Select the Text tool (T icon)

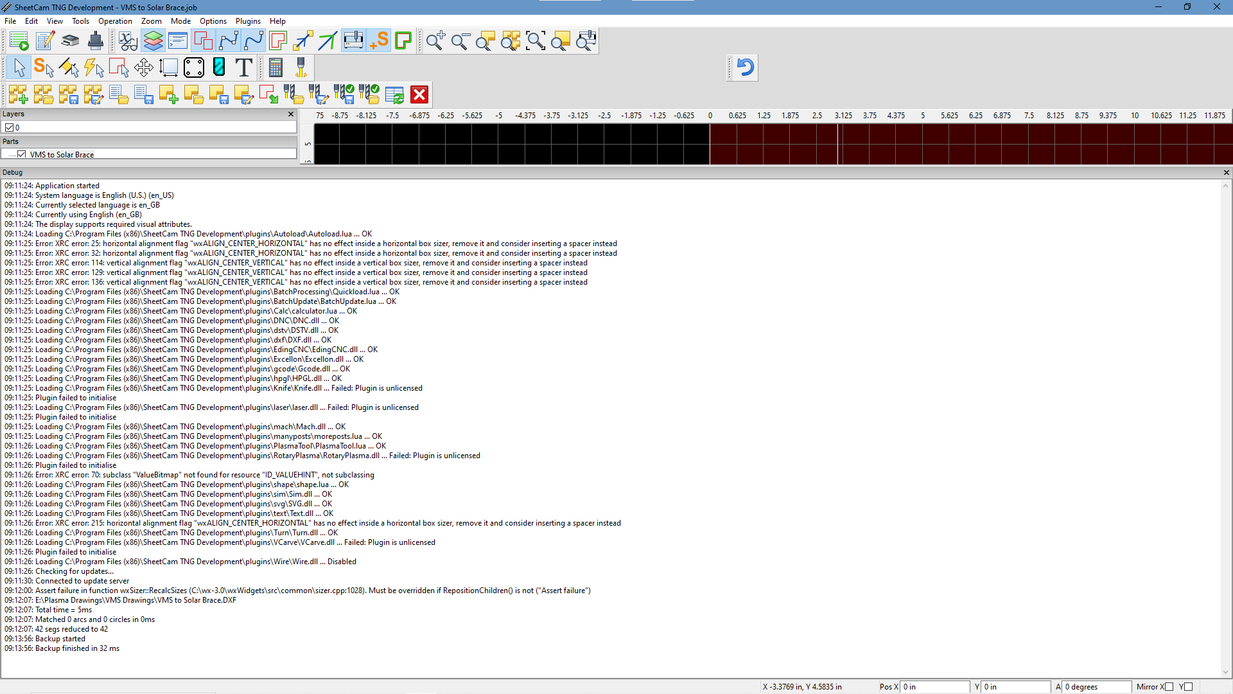(x=243, y=67)
